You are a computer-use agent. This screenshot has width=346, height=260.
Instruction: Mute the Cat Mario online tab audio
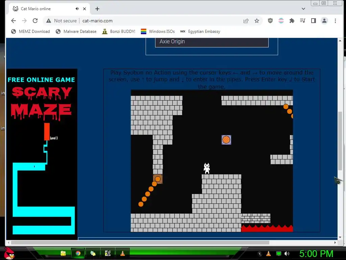pos(77,9)
